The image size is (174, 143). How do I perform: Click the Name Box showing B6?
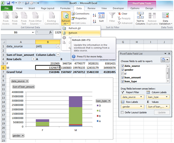click(16, 32)
